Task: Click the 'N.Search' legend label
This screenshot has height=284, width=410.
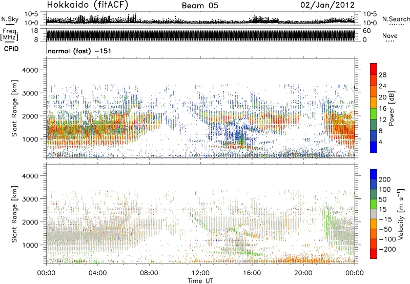Action: 396,19
